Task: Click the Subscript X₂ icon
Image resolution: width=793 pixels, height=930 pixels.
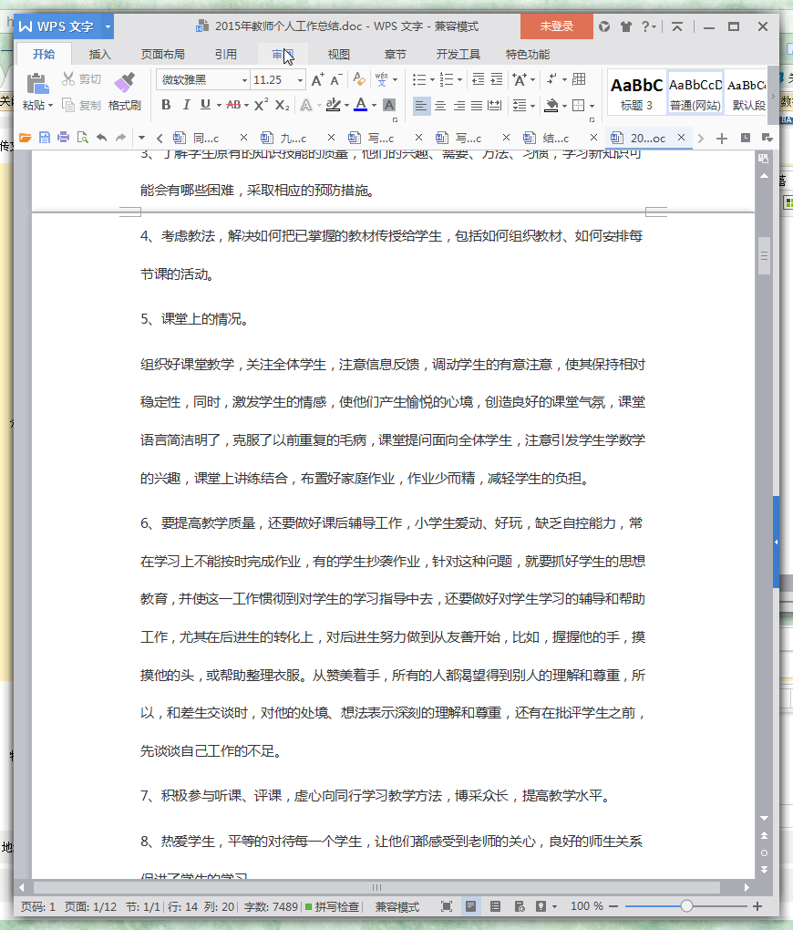Action: pos(283,105)
